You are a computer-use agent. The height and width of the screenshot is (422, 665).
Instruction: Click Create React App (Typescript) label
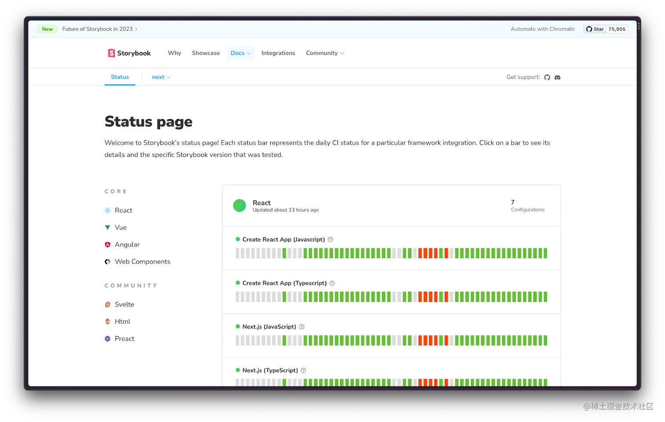click(285, 283)
